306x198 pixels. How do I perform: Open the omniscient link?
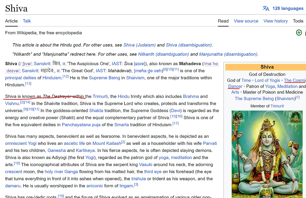click(x=16, y=143)
